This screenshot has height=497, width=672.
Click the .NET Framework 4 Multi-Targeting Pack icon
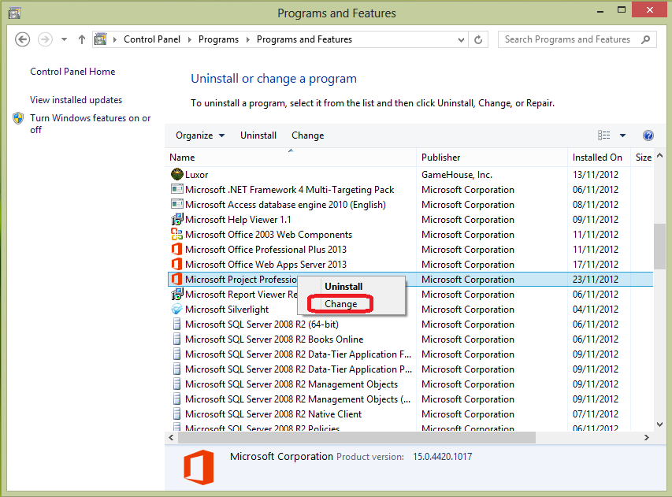coord(176,189)
